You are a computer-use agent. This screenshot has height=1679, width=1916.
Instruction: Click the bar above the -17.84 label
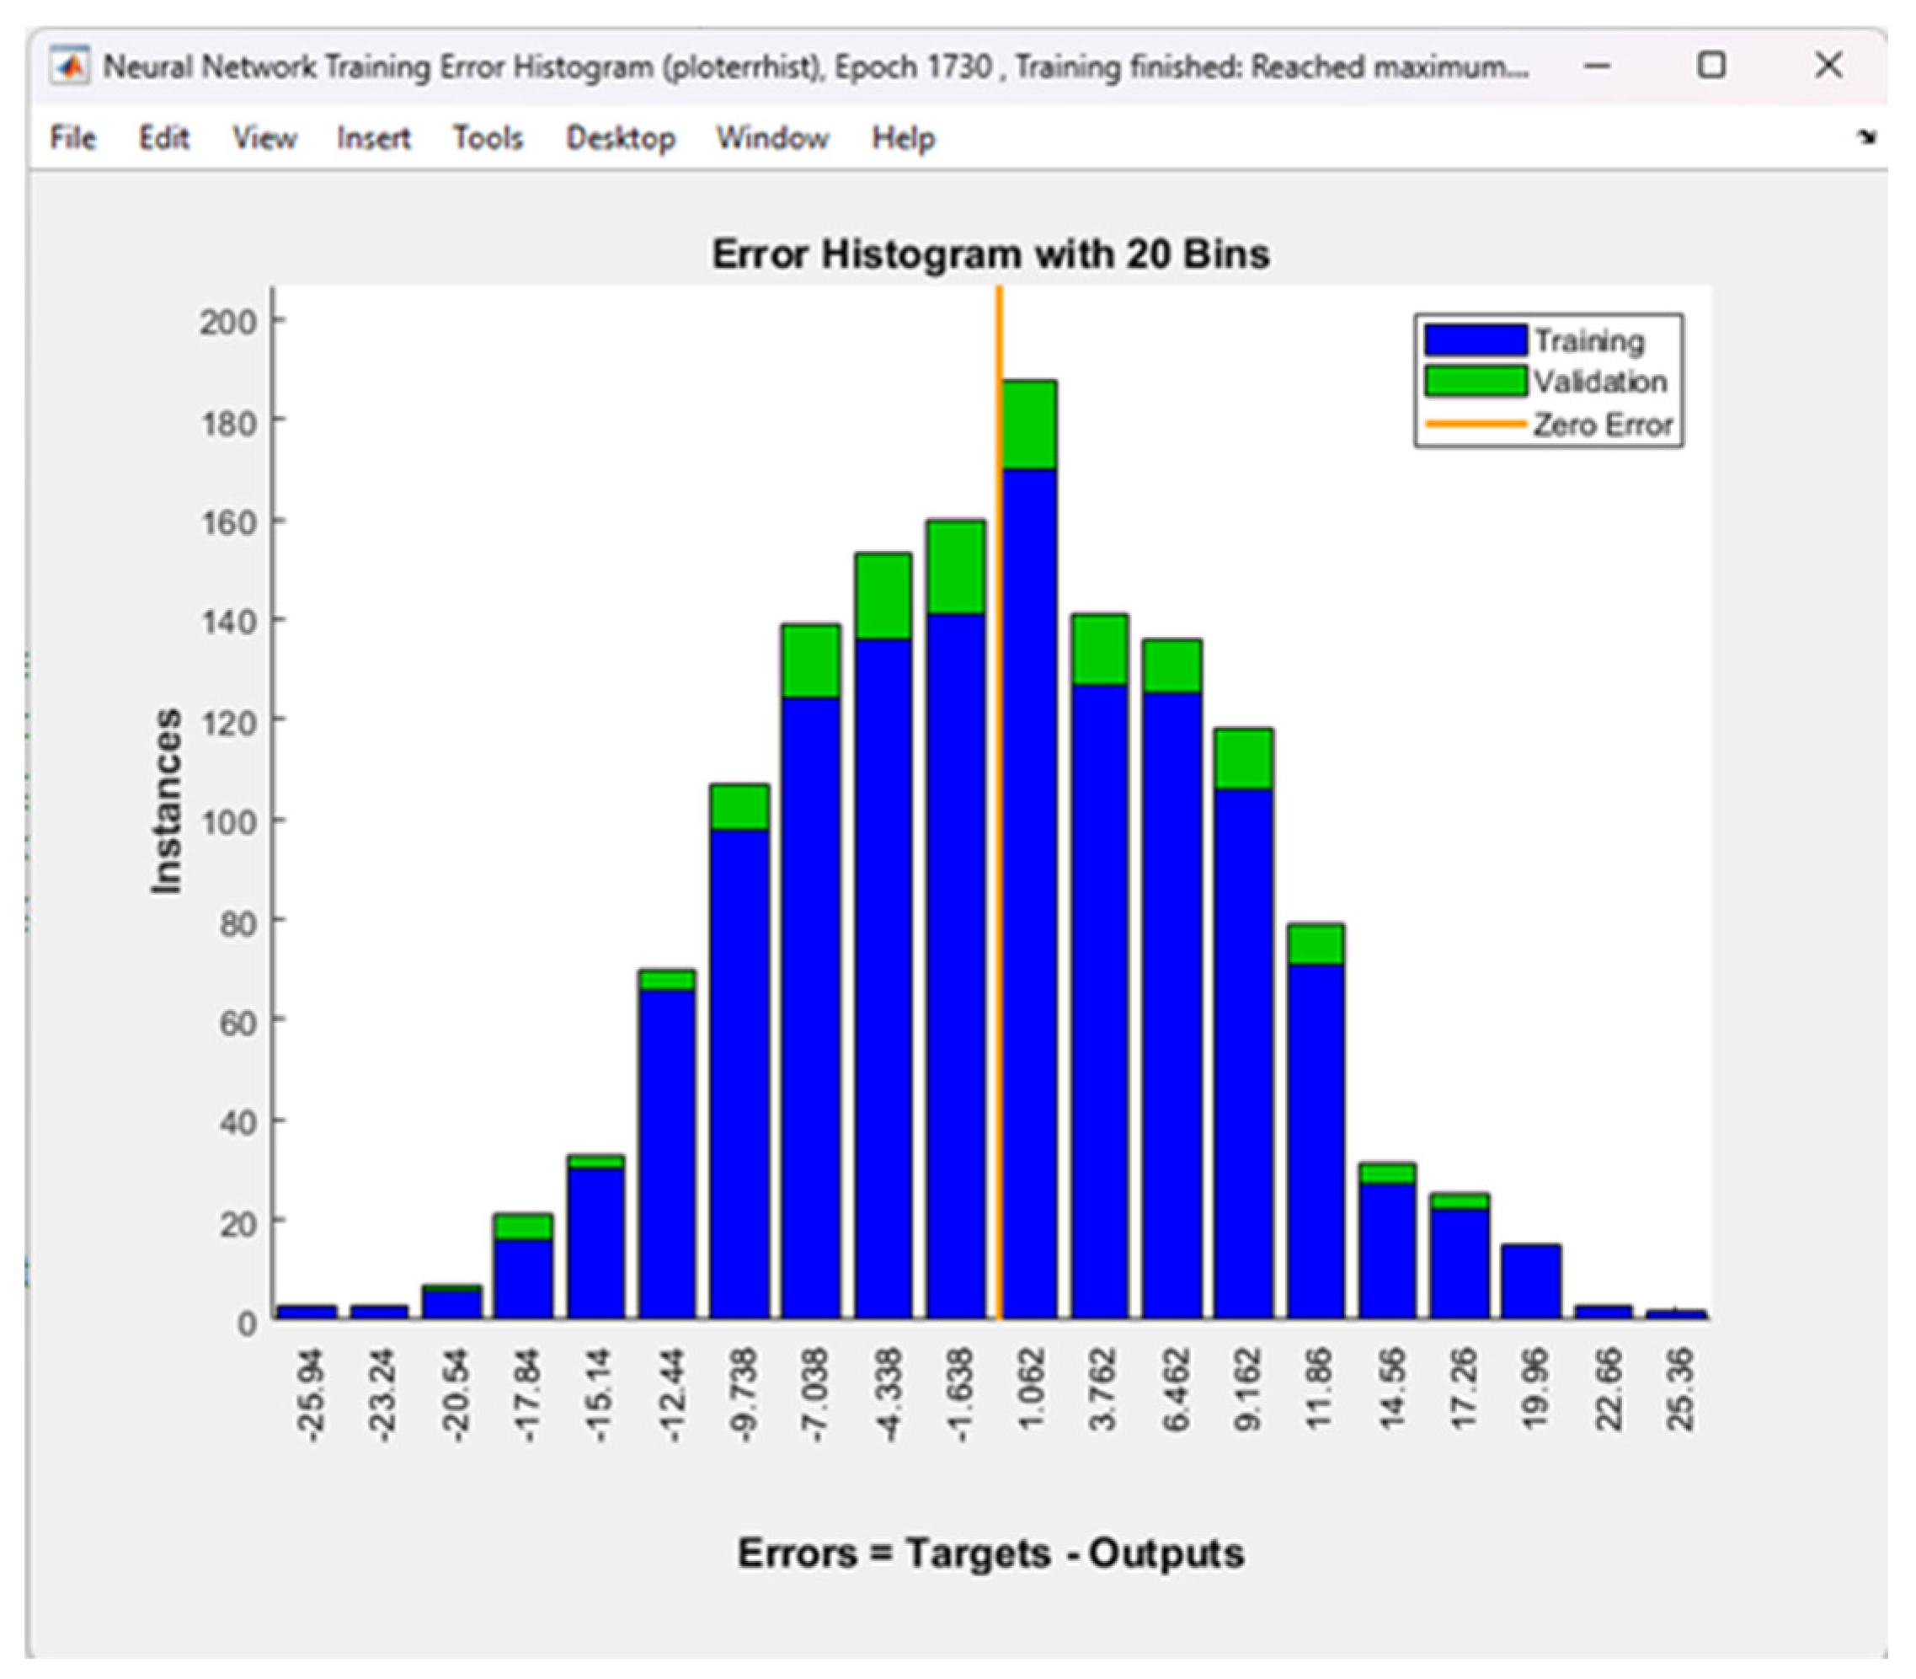click(524, 1267)
